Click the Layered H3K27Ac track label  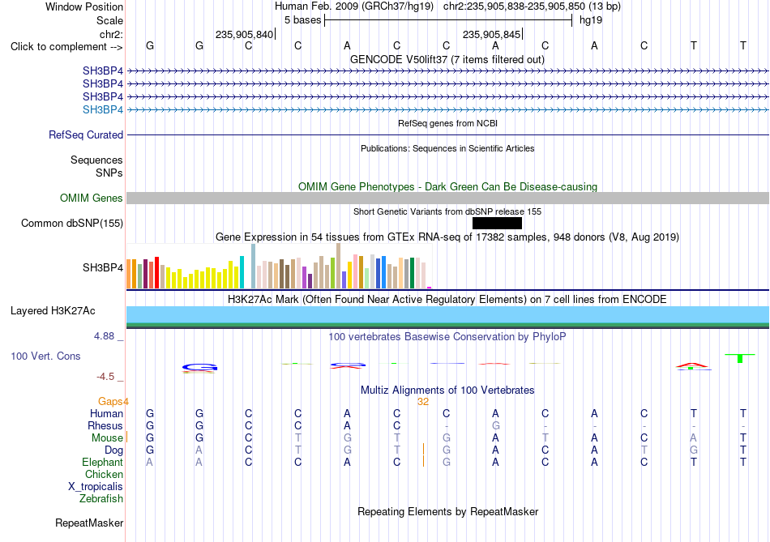coord(53,311)
